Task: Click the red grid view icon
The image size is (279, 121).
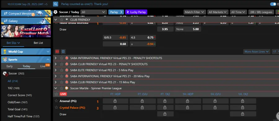Action: [x=57, y=52]
